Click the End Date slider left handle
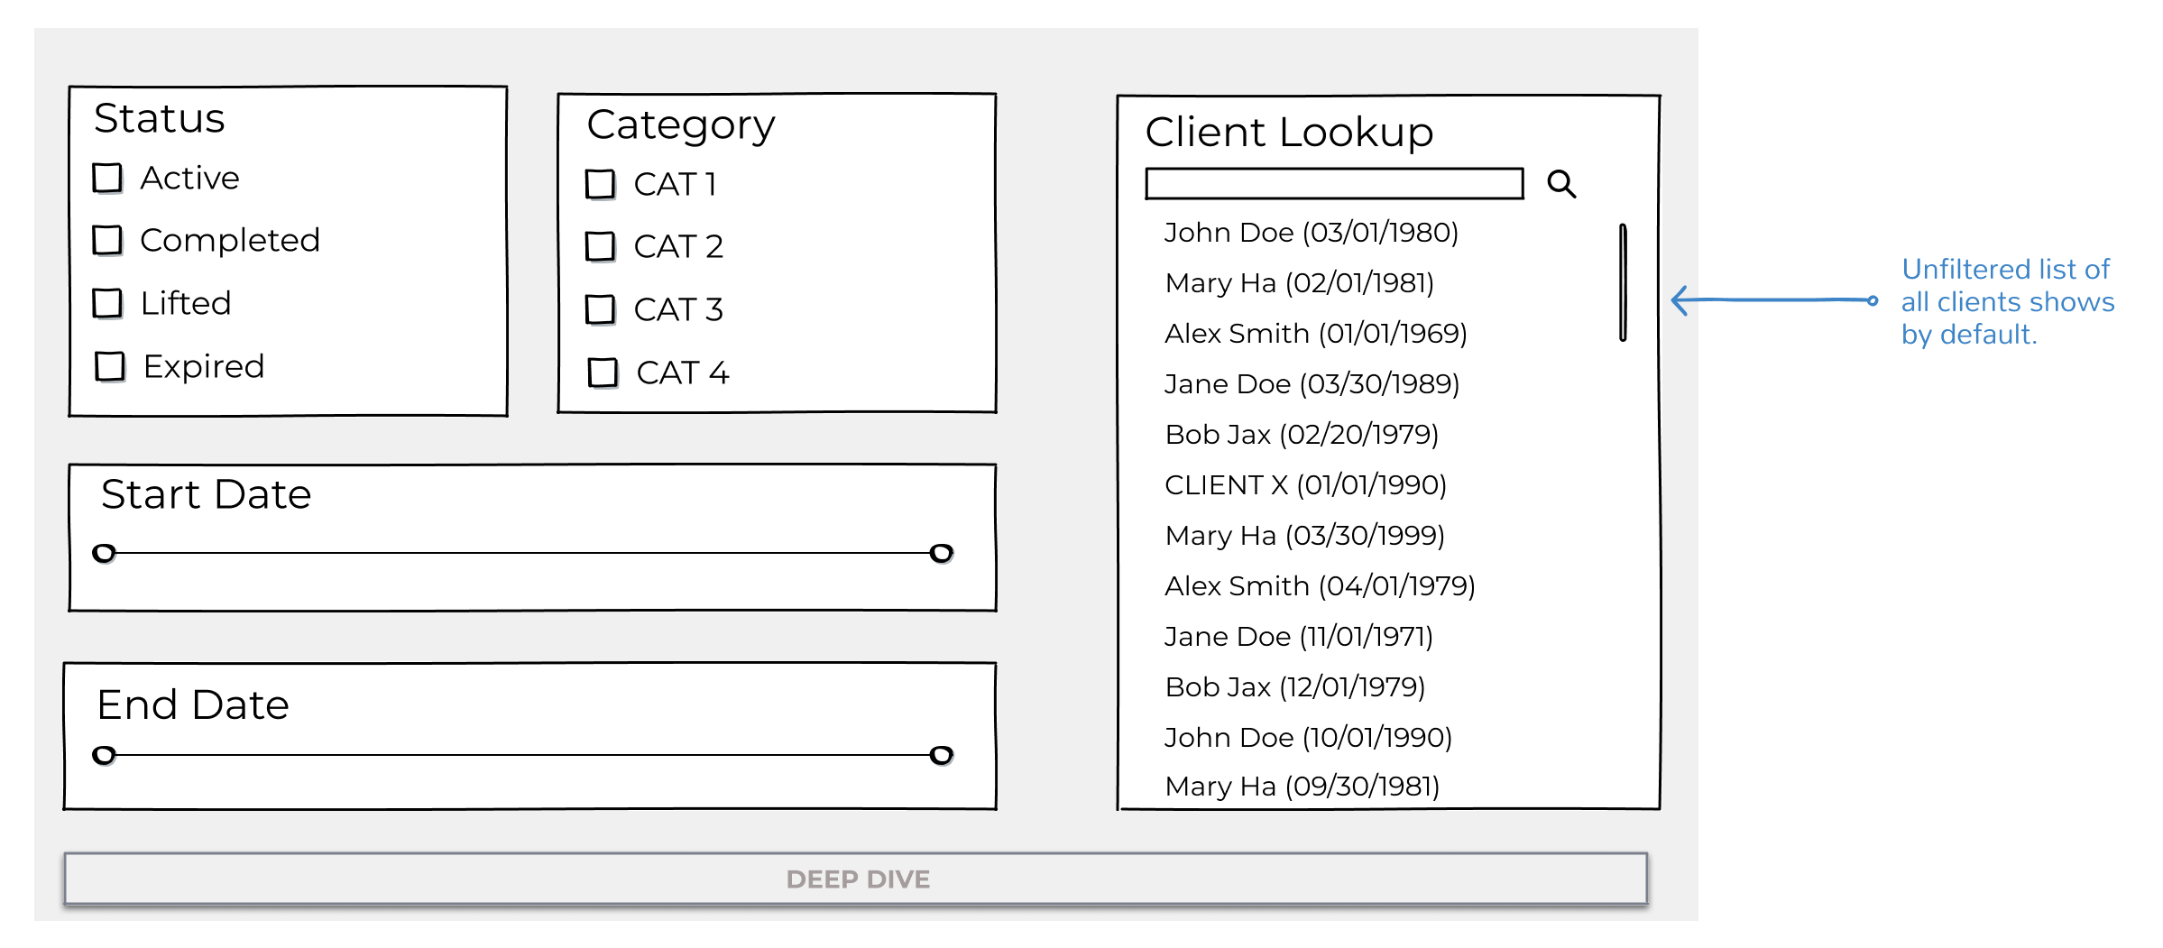The width and height of the screenshot is (2163, 948). tap(105, 755)
